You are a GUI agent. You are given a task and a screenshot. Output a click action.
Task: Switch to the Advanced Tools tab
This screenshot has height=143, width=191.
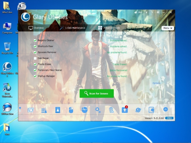tap(109, 28)
